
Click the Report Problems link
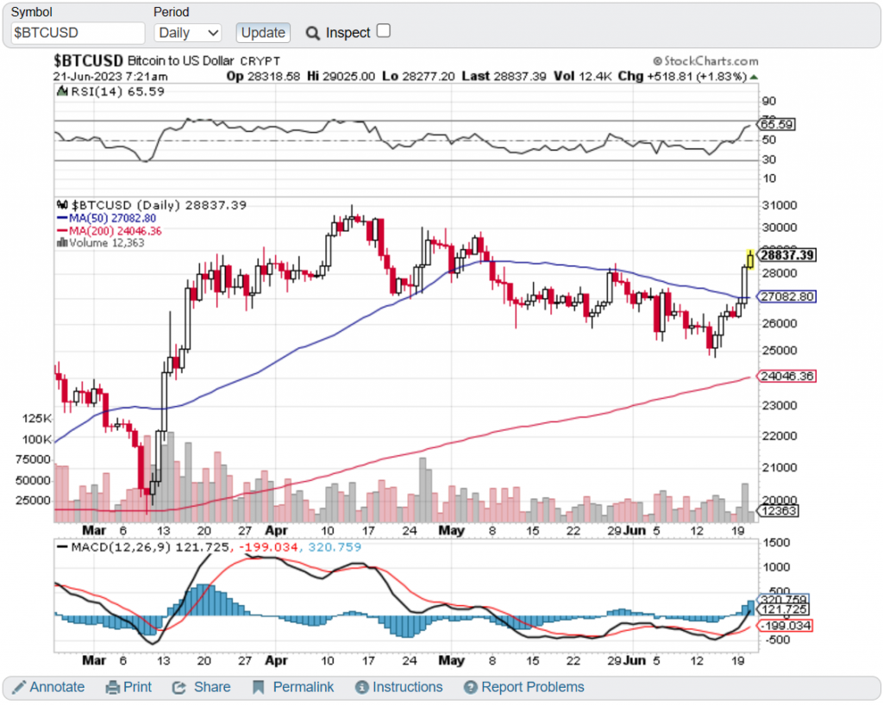[x=532, y=687]
